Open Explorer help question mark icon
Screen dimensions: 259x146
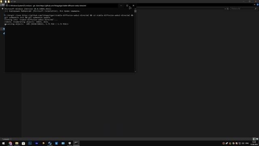coord(257,4)
